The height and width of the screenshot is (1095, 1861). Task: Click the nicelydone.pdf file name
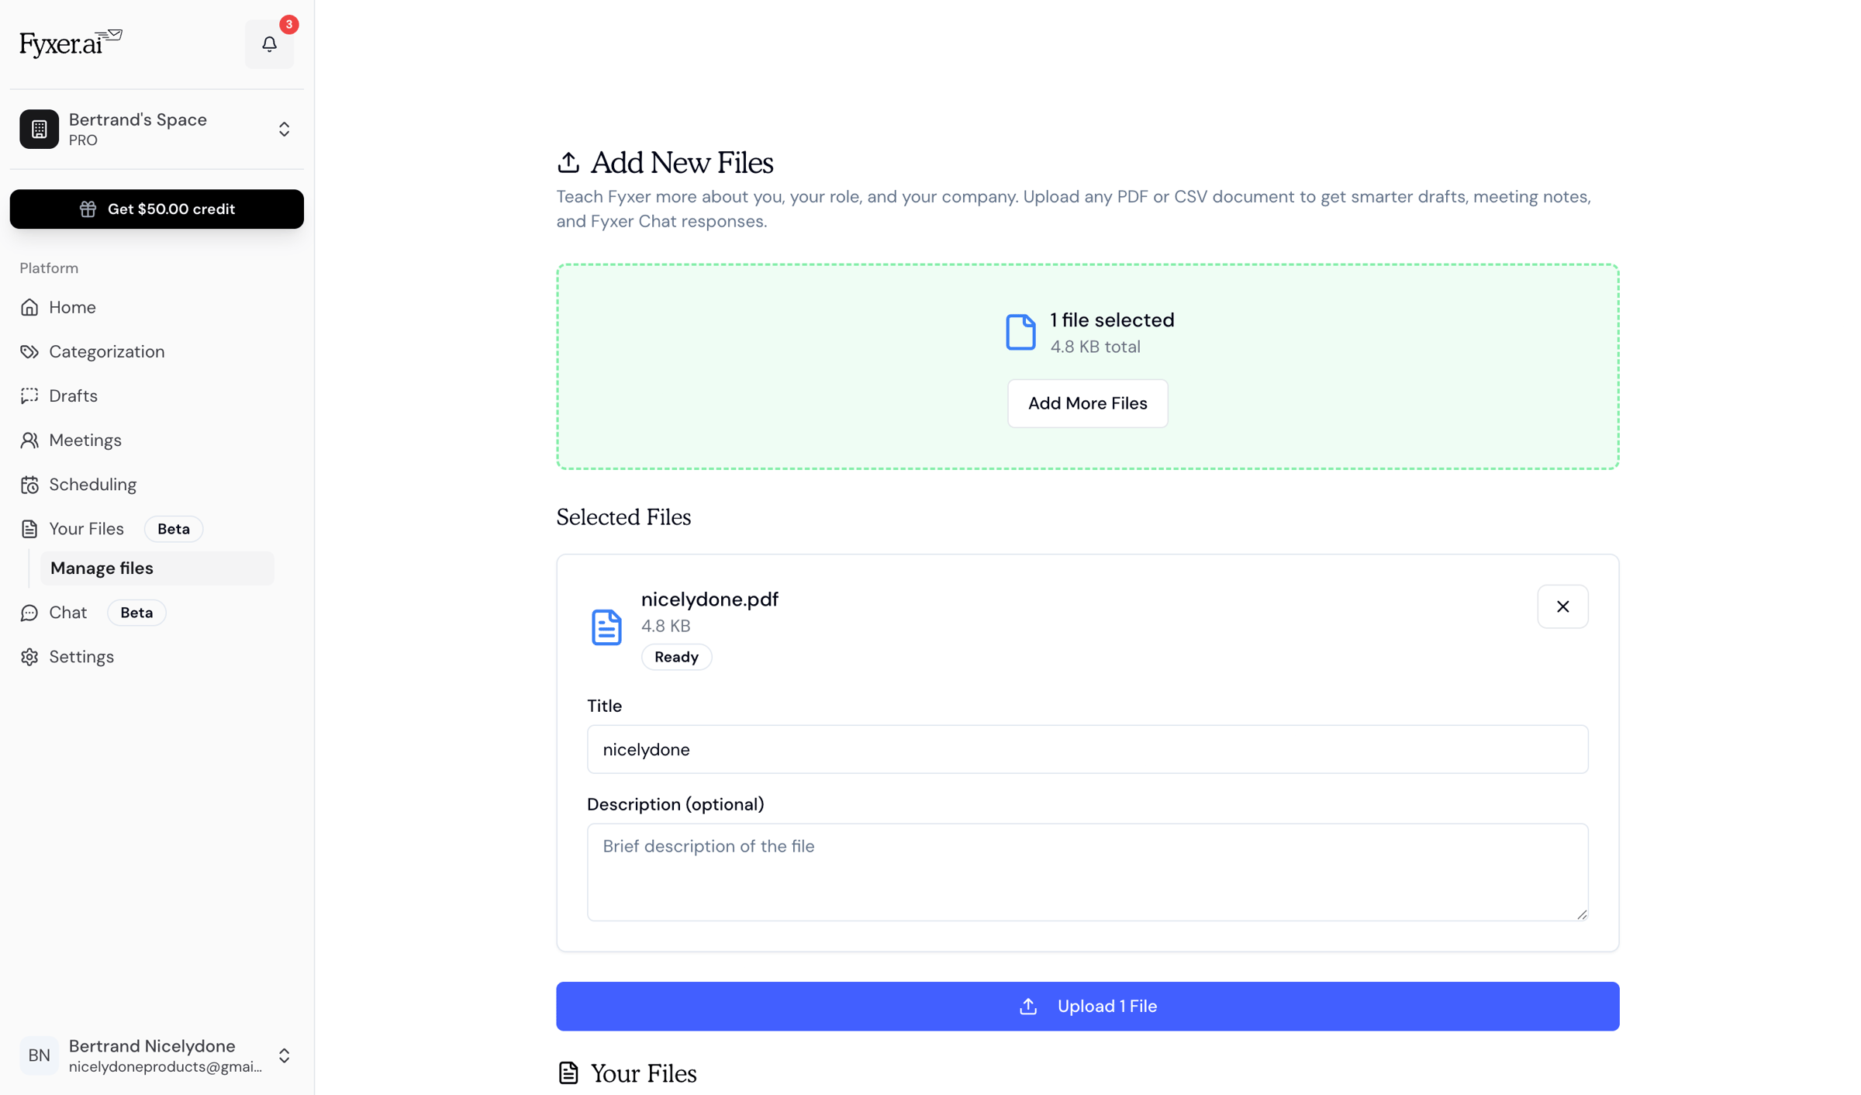(x=710, y=599)
